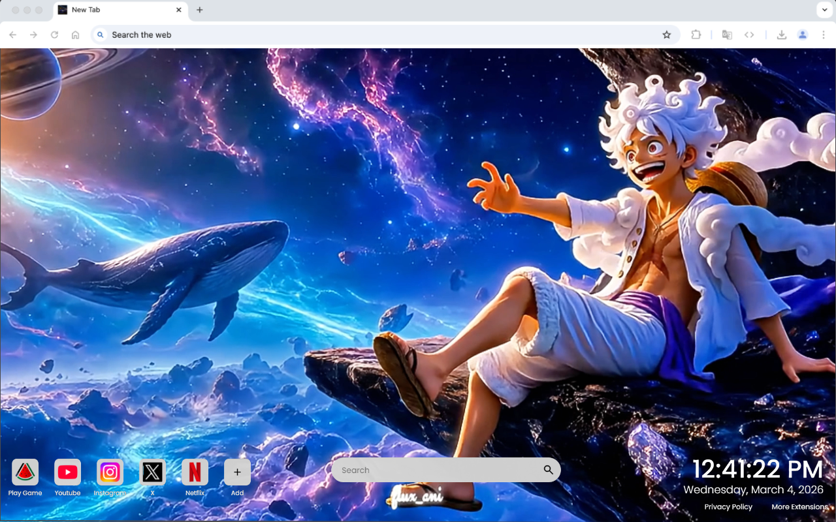The height and width of the screenshot is (522, 836).
Task: Show the downloads panel
Action: click(x=781, y=35)
